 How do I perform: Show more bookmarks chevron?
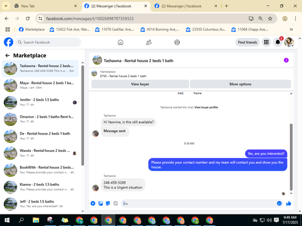tap(291, 30)
